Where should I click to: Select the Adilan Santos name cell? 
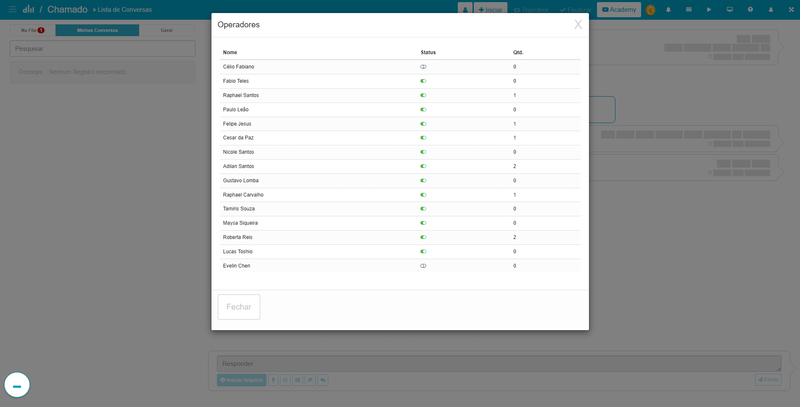point(238,166)
